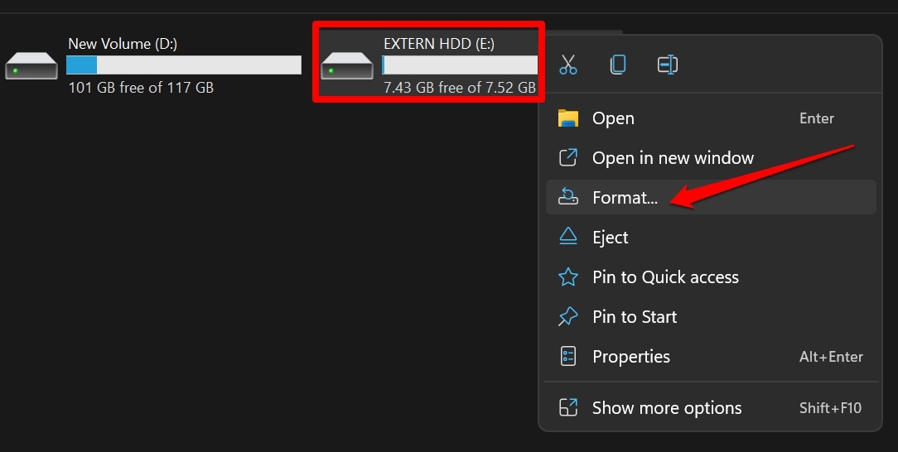Click the New Volume (D:) label

click(123, 44)
